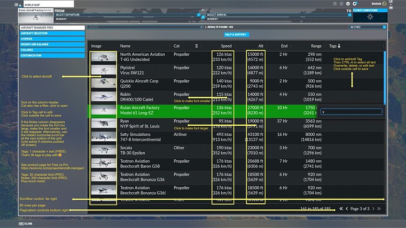The width and height of the screenshot is (406, 228).
Task: Select the T-6G Undecided aircraft thumbnail
Action: [104, 57]
